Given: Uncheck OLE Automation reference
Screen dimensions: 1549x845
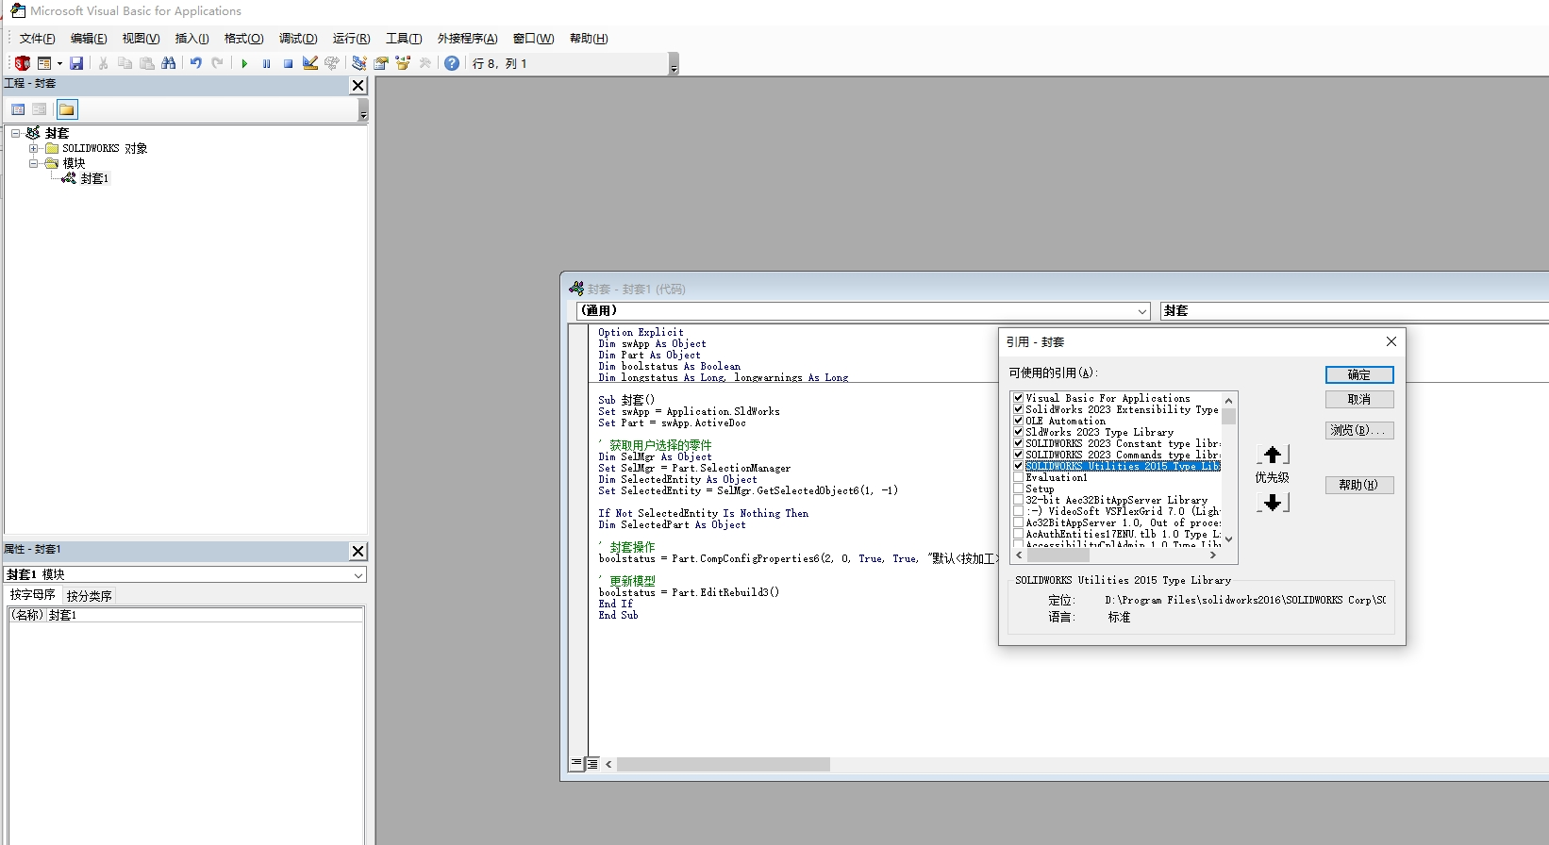Looking at the screenshot, I should pyautogui.click(x=1018, y=421).
